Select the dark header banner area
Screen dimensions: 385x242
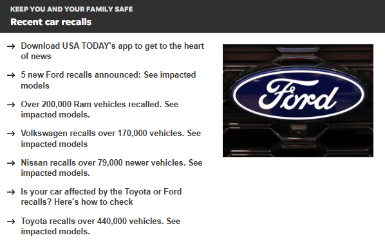(192, 16)
